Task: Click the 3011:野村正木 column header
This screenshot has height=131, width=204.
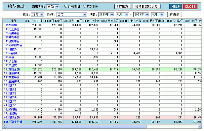Action: pos(152,21)
